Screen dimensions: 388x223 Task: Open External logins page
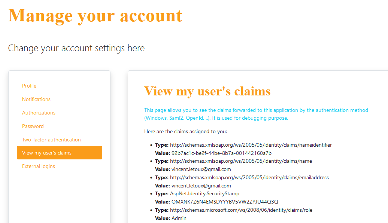coord(38,167)
